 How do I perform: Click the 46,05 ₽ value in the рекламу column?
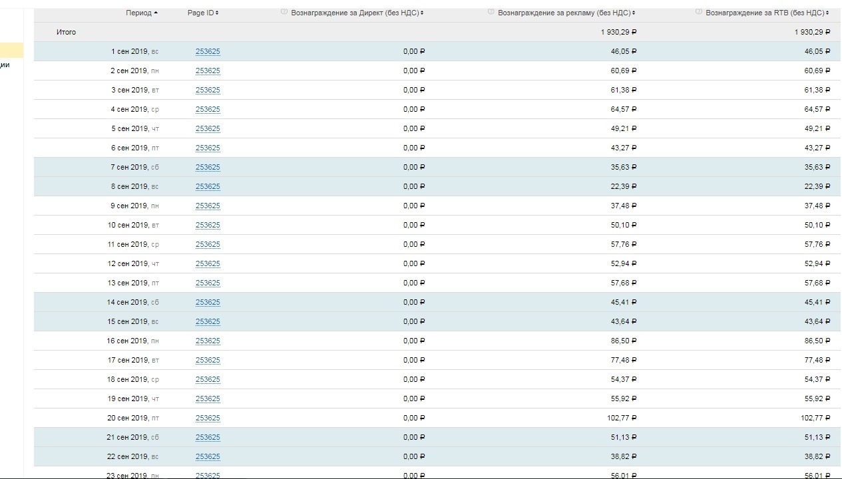(624, 51)
